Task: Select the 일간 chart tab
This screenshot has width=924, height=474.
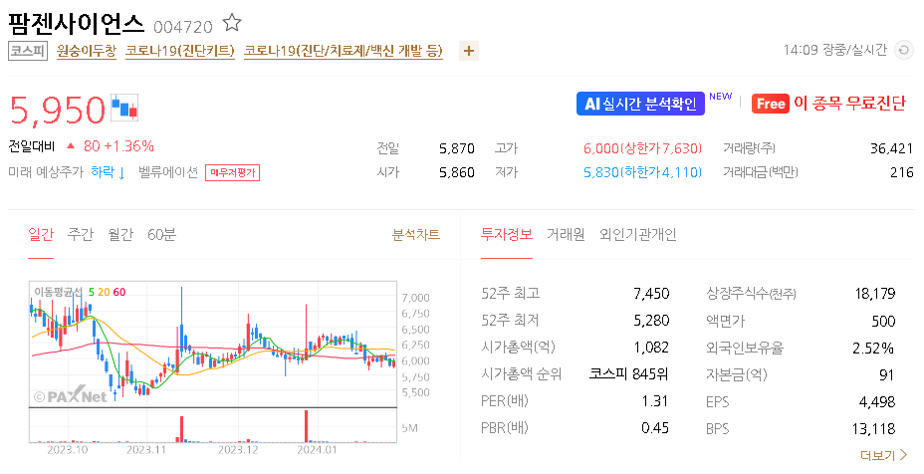Action: coord(41,235)
